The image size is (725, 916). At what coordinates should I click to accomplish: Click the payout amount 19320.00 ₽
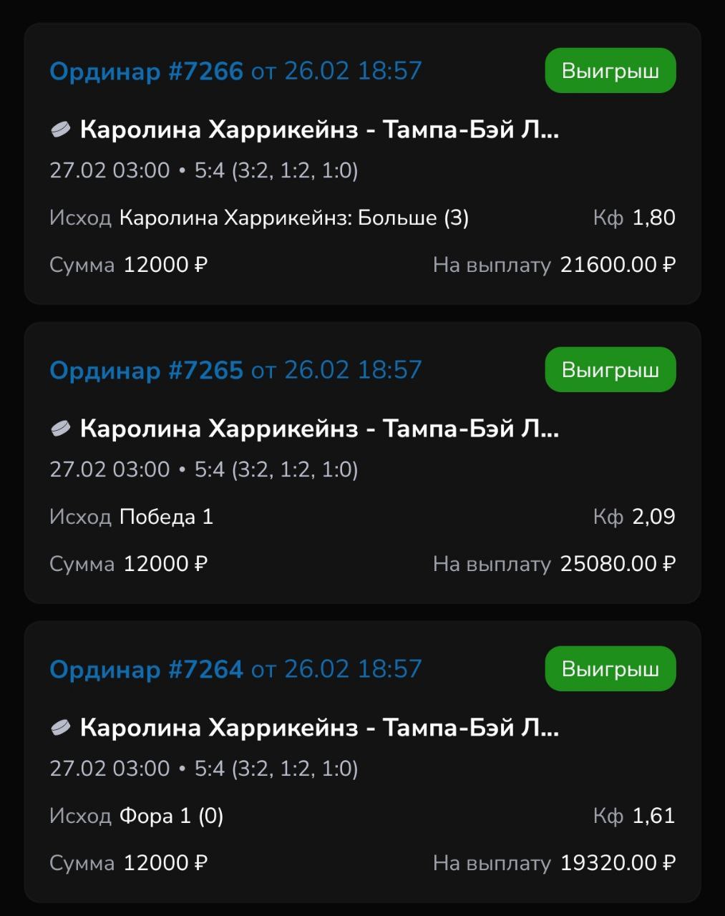click(x=618, y=863)
